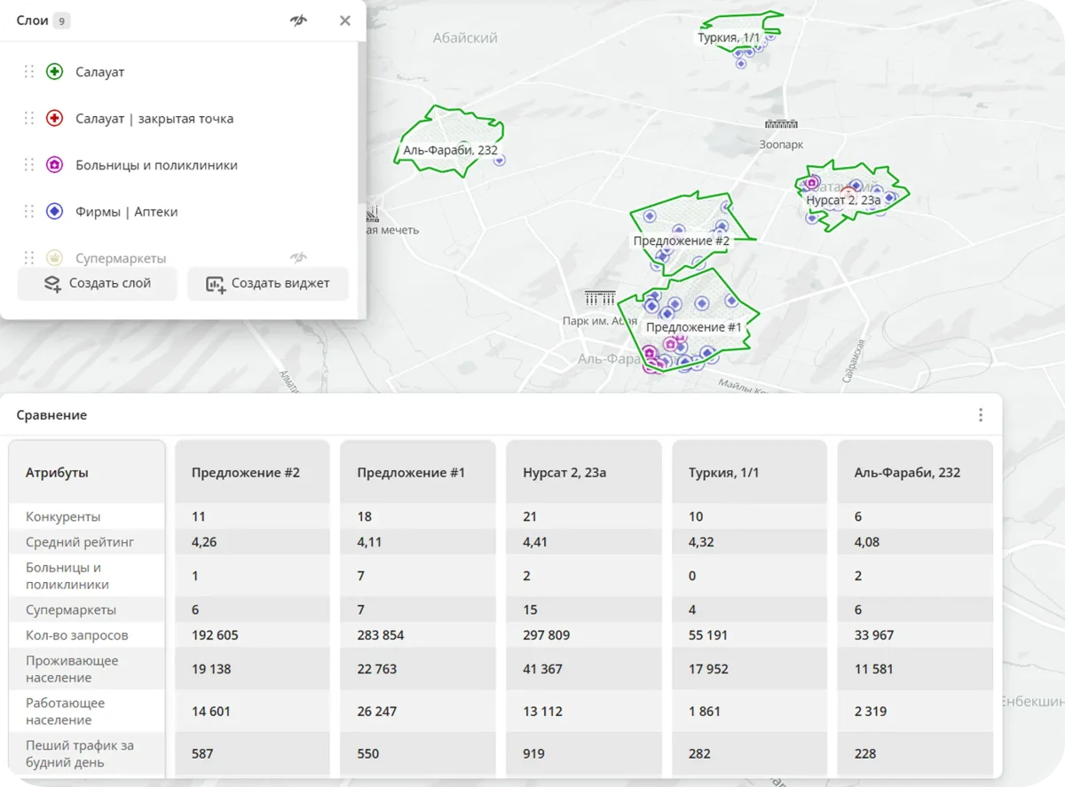Click the Супермаркеты layer crown icon

pos(54,258)
